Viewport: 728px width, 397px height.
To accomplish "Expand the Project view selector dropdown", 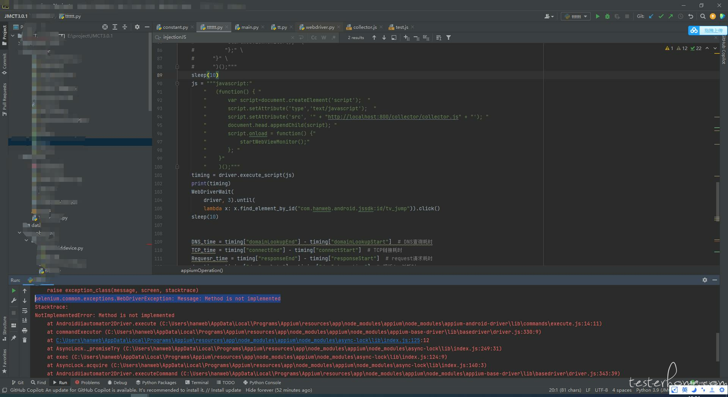I will click(19, 27).
